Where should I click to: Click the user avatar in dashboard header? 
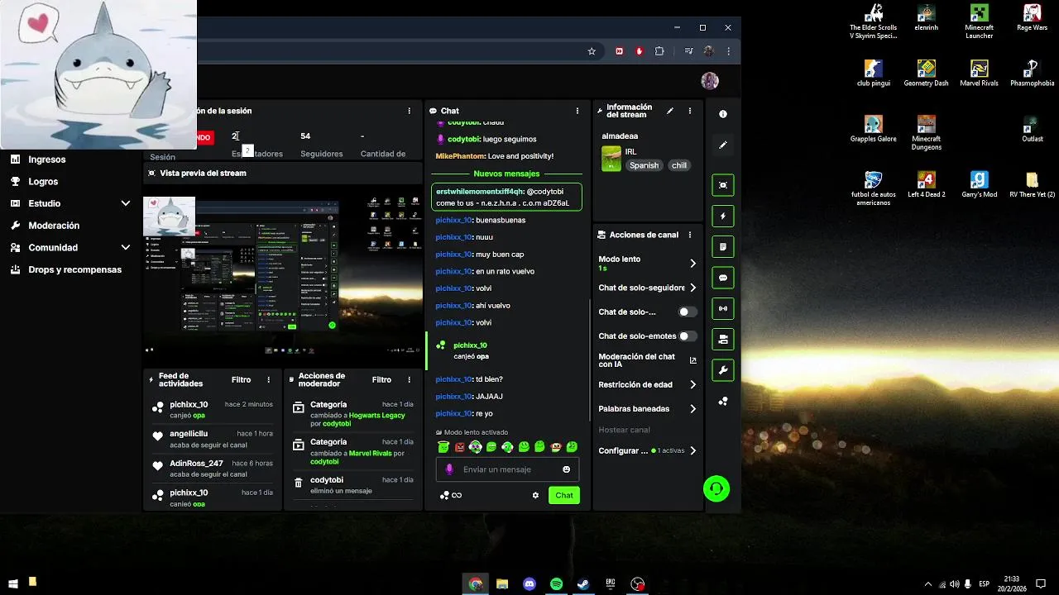[710, 80]
